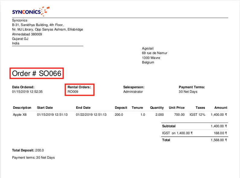Click the Subtotal row label
240x178 pixels.
coord(169,126)
